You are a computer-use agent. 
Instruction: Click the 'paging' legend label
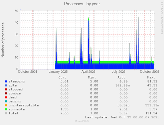click(15, 101)
